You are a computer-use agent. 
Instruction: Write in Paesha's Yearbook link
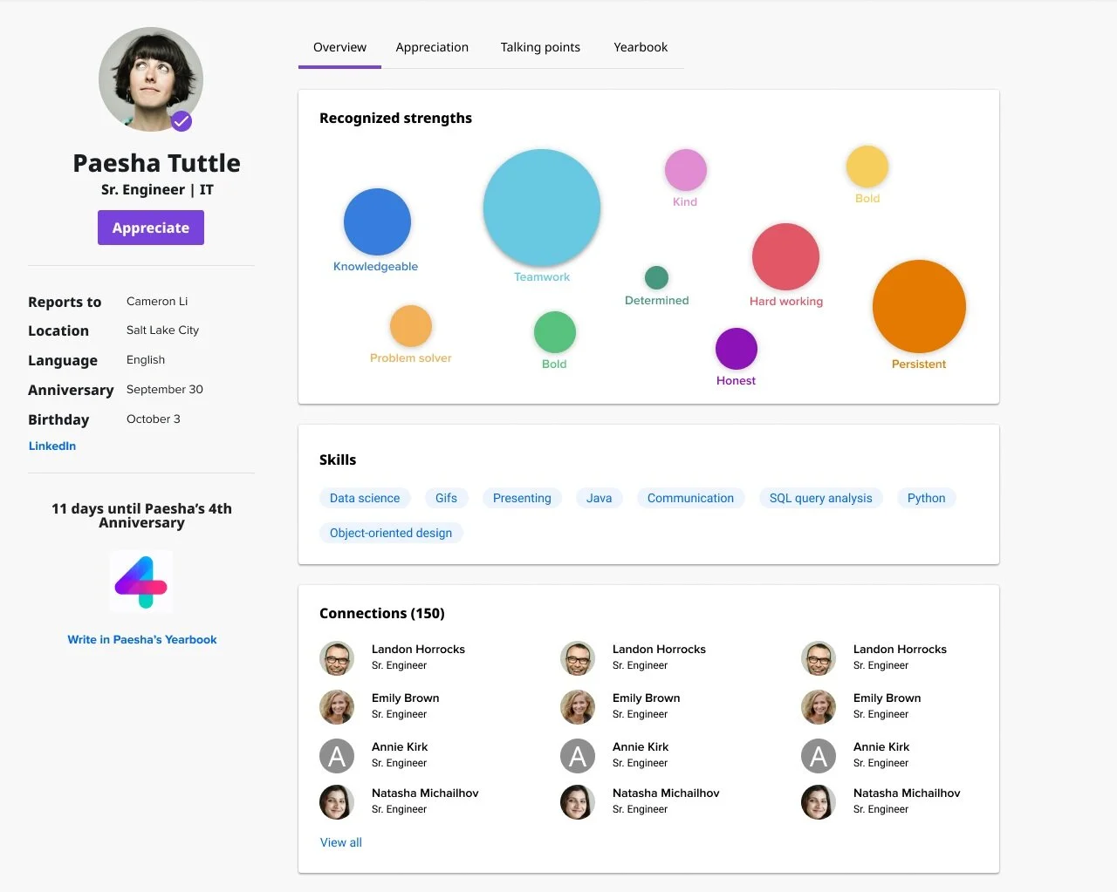coord(142,639)
